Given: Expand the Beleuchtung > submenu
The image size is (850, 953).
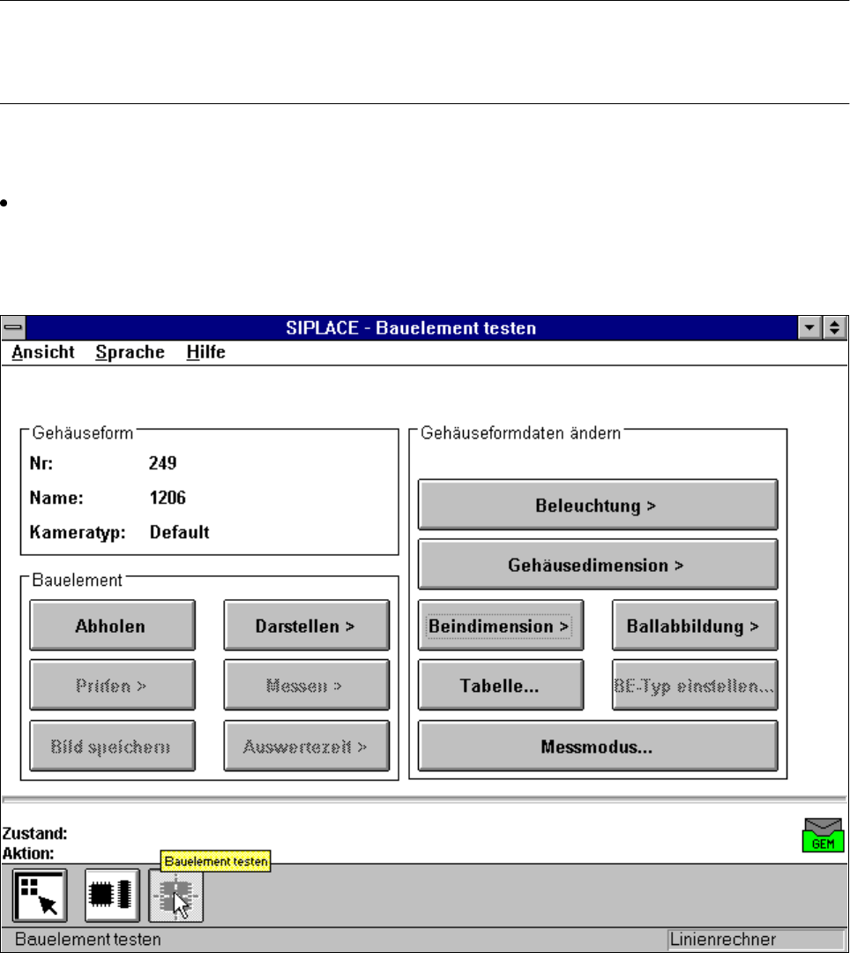Looking at the screenshot, I should (x=597, y=506).
